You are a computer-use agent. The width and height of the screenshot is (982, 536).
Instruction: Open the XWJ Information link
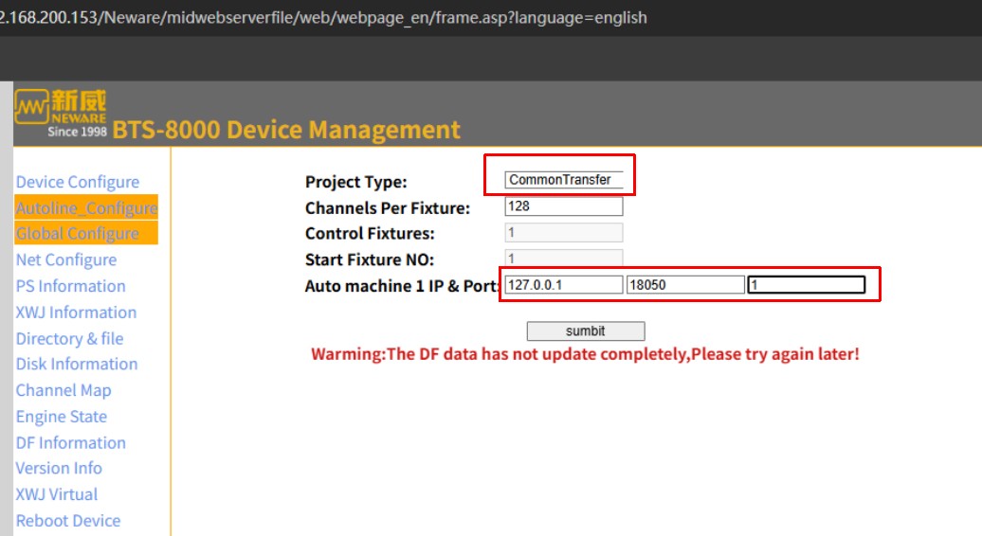(x=76, y=313)
